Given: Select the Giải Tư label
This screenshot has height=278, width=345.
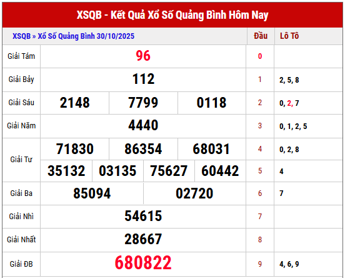Looking at the screenshot, I should (21, 160).
